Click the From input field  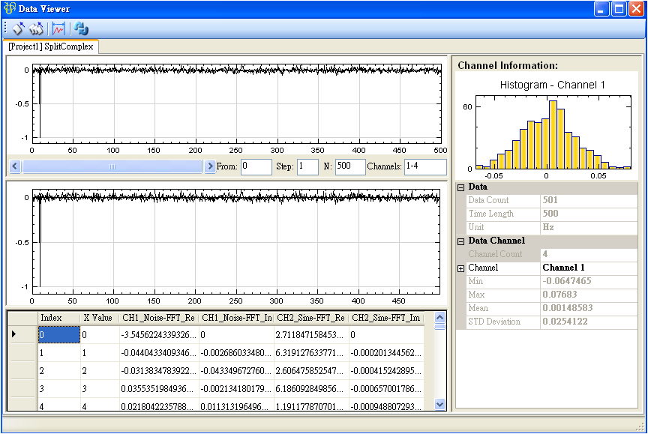256,166
